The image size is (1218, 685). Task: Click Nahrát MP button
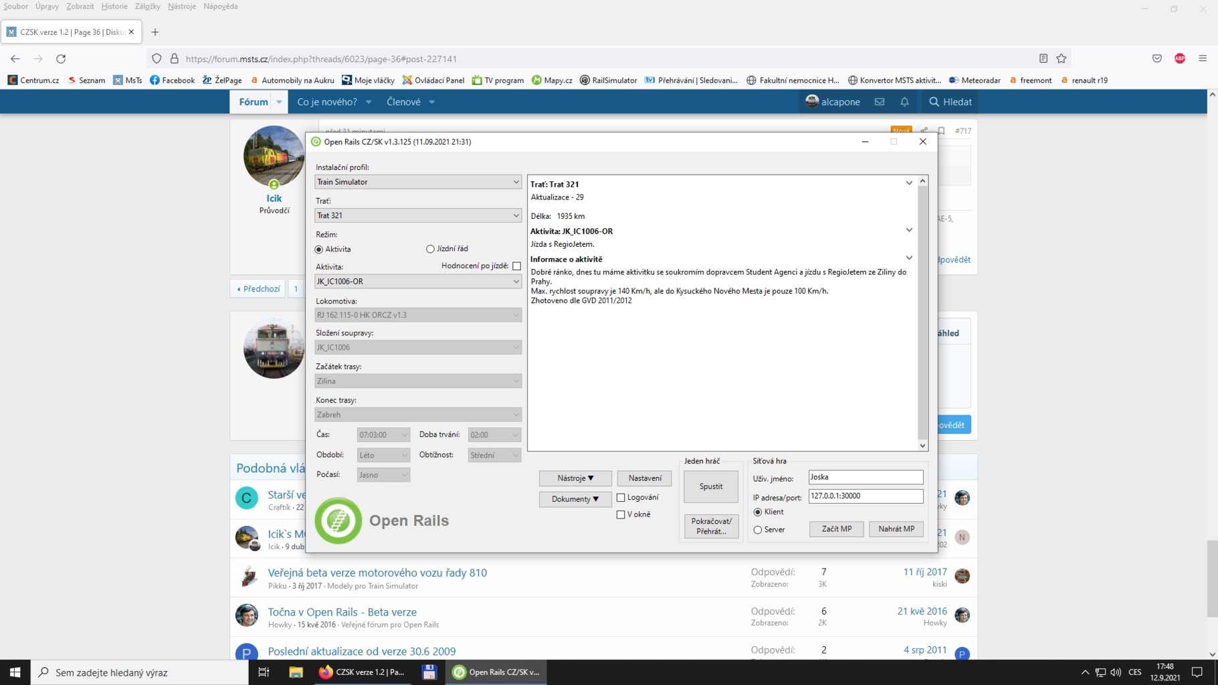(x=896, y=529)
